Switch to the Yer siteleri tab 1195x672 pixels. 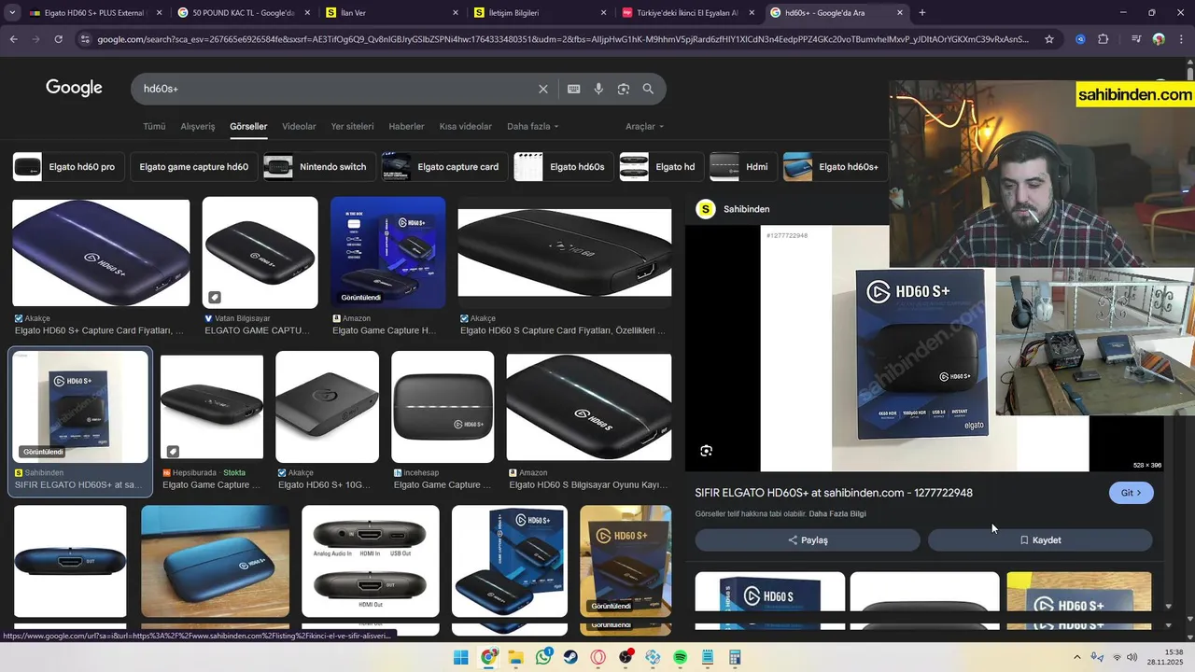point(352,126)
